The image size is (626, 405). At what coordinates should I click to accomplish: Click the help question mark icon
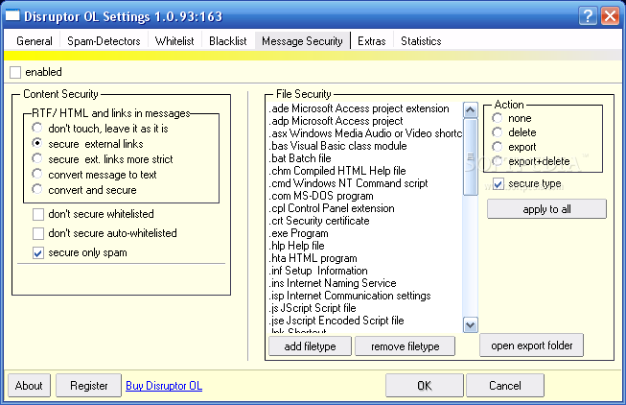pyautogui.click(x=588, y=16)
